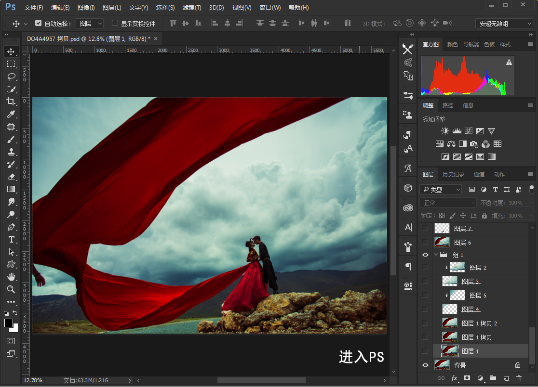Select the Crop tool
The image size is (538, 387).
[11, 102]
